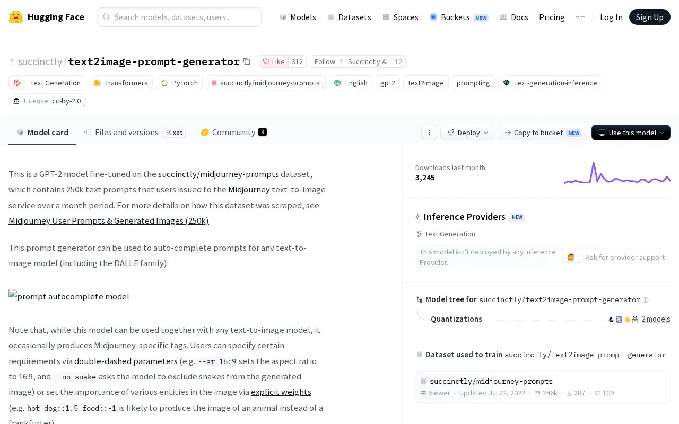Open the three-dot more options menu
Screen dimensions: 679x424
click(x=429, y=132)
